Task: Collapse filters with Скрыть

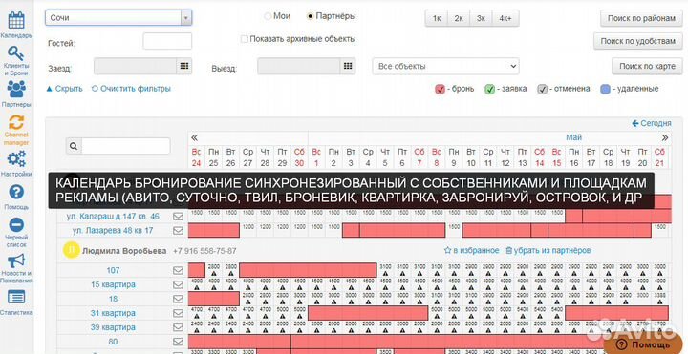Action: coord(65,89)
